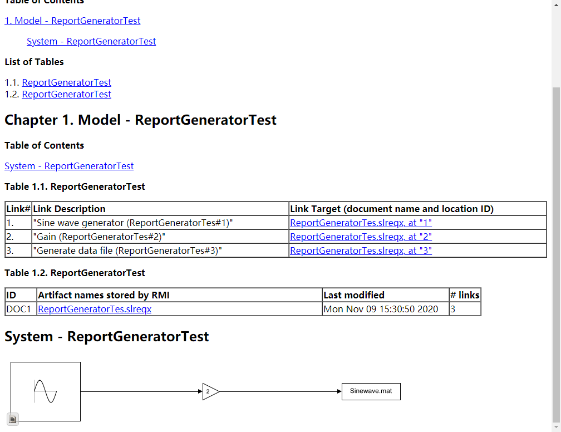Screen dimensions: 561x432
Task: Click the ReportGeneratorTes.slreqx artifact link in Table 1.2
Action: point(94,309)
